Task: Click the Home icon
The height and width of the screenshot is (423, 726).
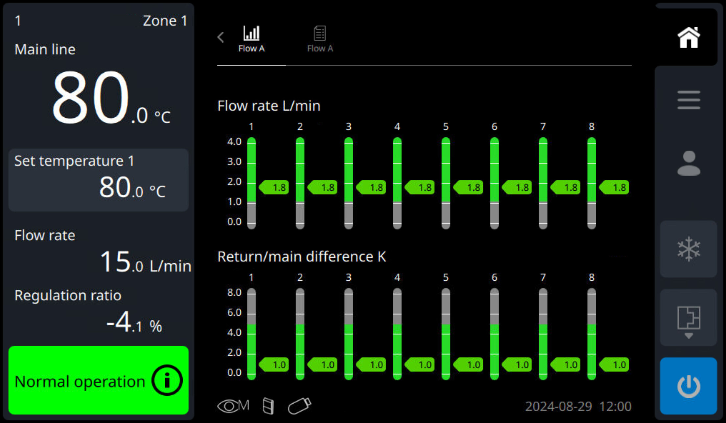Action: tap(688, 36)
